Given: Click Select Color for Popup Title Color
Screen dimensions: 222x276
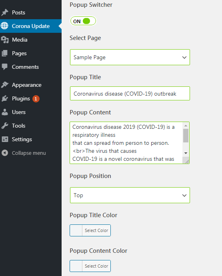Looking at the screenshot, I should point(96,230).
